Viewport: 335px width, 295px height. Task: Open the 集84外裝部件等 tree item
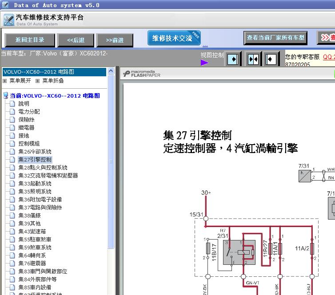[x=37, y=279]
